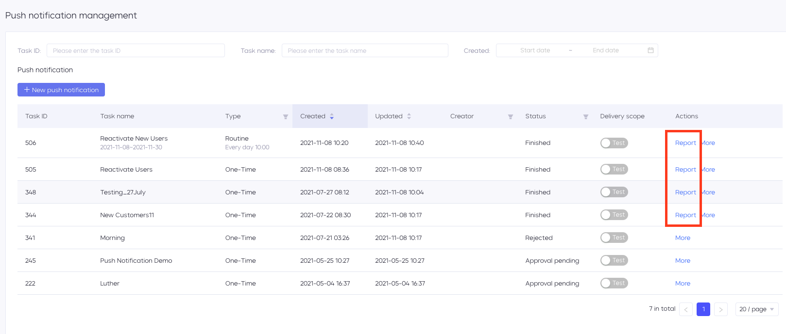Click the Delivery scope column header
Viewport: 786px width, 334px height.
click(x=622, y=116)
